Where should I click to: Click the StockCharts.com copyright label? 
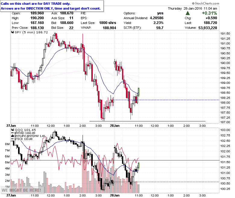[x=205, y=3]
